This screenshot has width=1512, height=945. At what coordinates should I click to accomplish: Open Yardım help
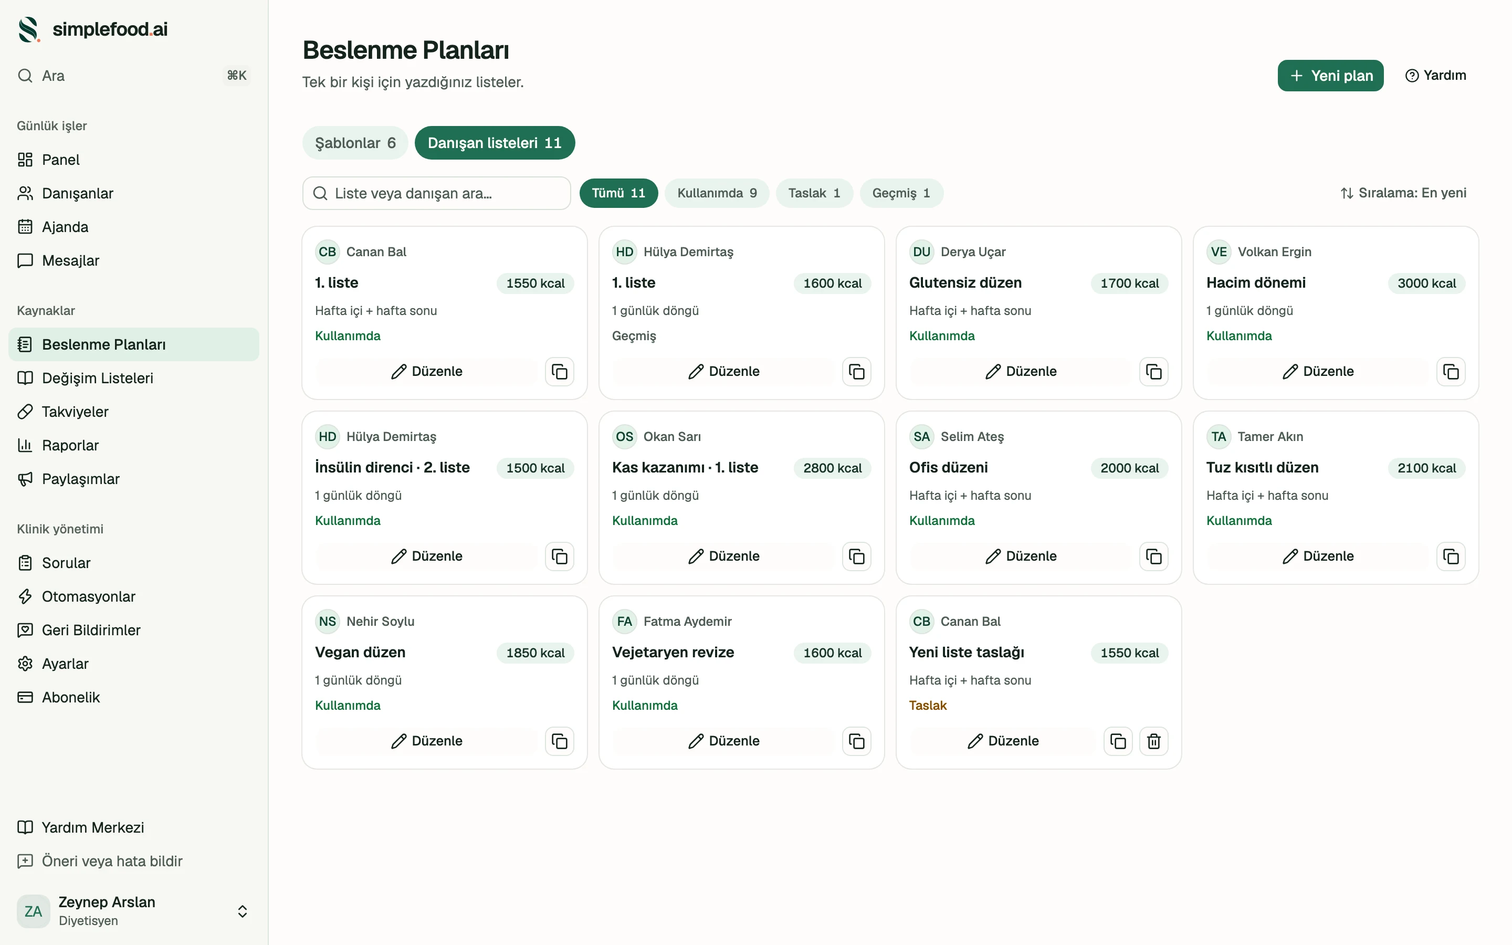point(1435,76)
